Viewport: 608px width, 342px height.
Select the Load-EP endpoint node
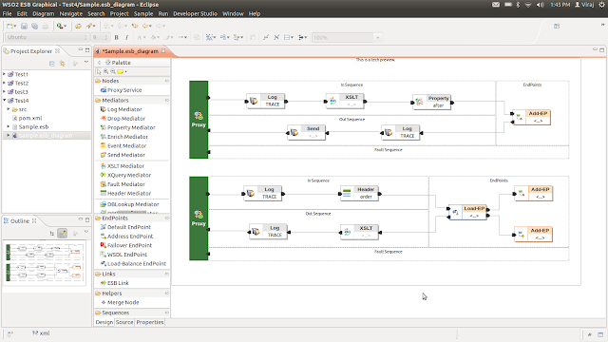[x=467, y=212]
